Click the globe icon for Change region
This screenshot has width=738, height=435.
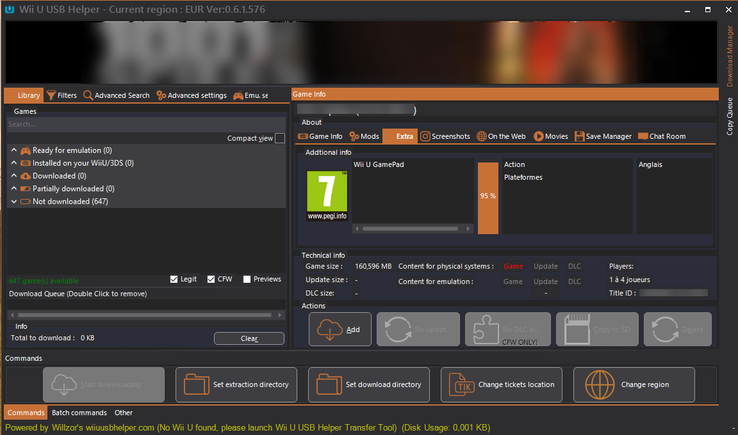(600, 384)
